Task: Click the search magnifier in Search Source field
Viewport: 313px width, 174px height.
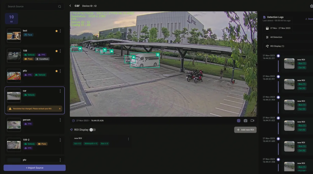Action: [59, 6]
